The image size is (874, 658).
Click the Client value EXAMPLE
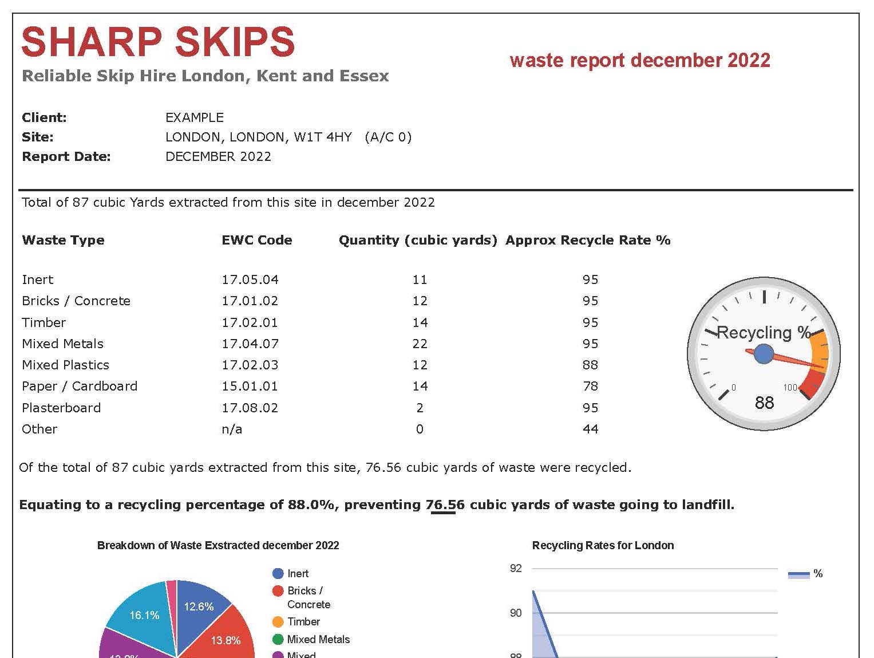click(x=195, y=117)
